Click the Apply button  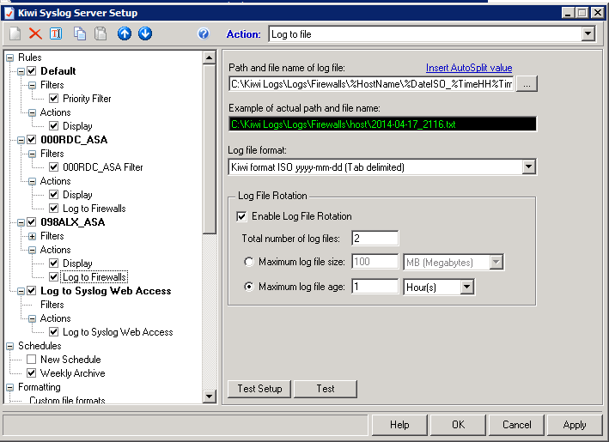click(x=575, y=425)
